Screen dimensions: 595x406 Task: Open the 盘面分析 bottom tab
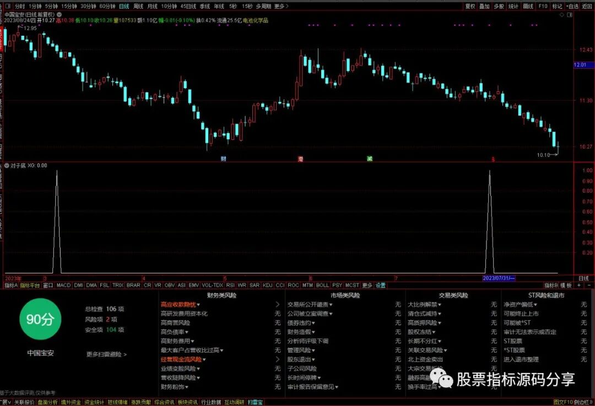47,402
